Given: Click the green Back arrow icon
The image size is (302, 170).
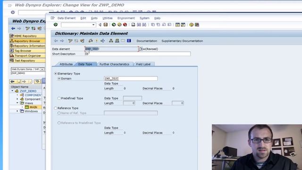Looking at the screenshot, I should (x=114, y=25).
